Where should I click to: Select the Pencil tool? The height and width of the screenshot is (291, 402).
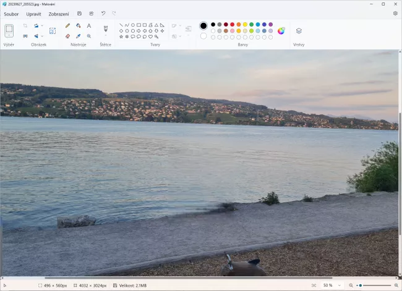67,26
